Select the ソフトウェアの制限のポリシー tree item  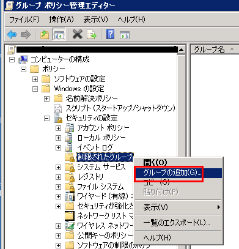113,245
